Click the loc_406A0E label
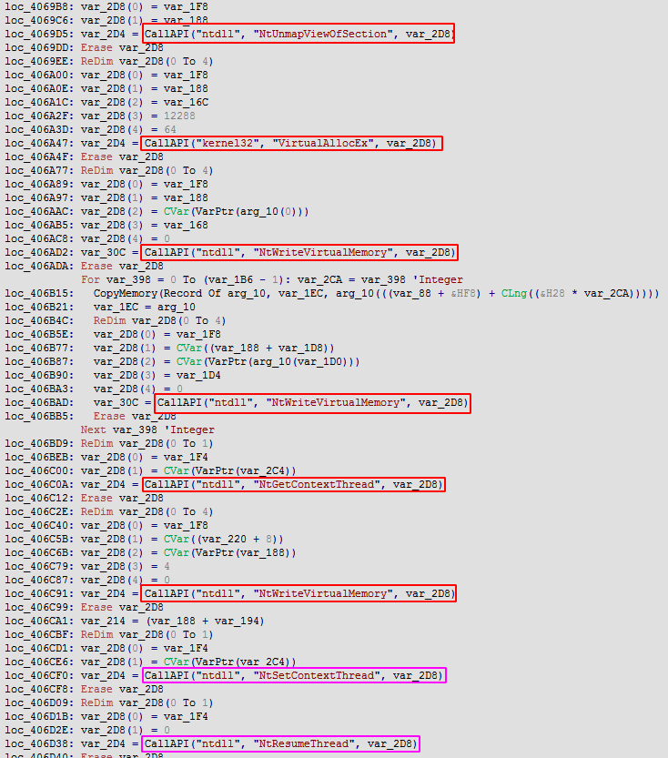Screen dimensions: 668x758 (x=39, y=88)
